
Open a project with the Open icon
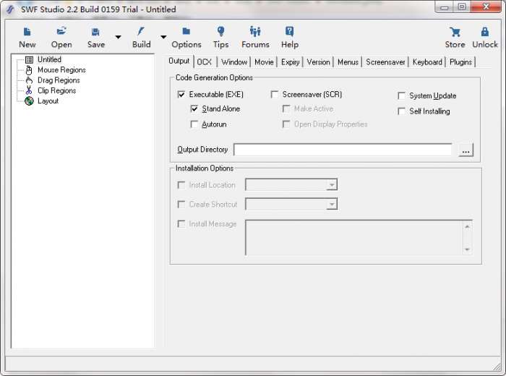pyautogui.click(x=61, y=33)
